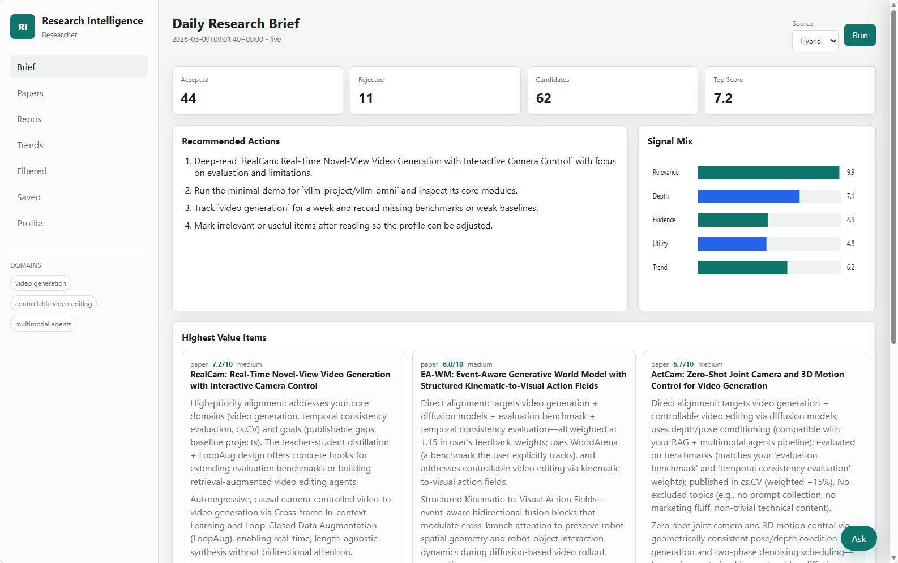The height and width of the screenshot is (563, 898).
Task: Open the ActCam paper title
Action: click(x=747, y=380)
